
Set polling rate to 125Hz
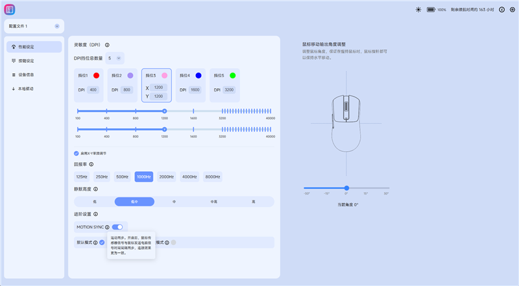pos(82,177)
